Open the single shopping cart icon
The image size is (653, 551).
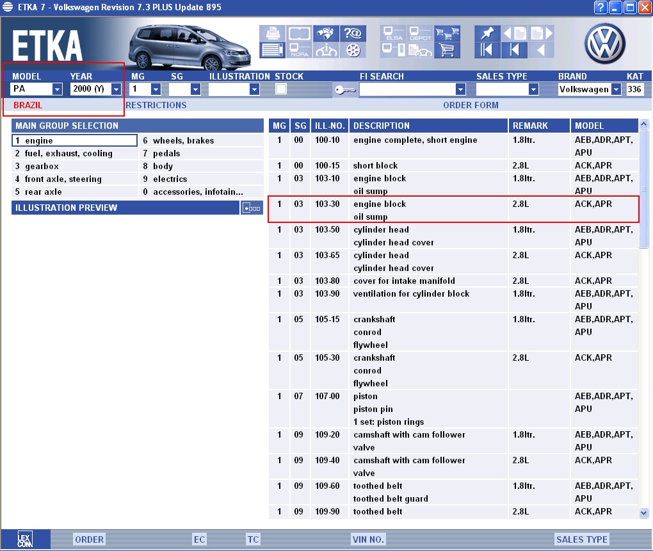tap(447, 49)
